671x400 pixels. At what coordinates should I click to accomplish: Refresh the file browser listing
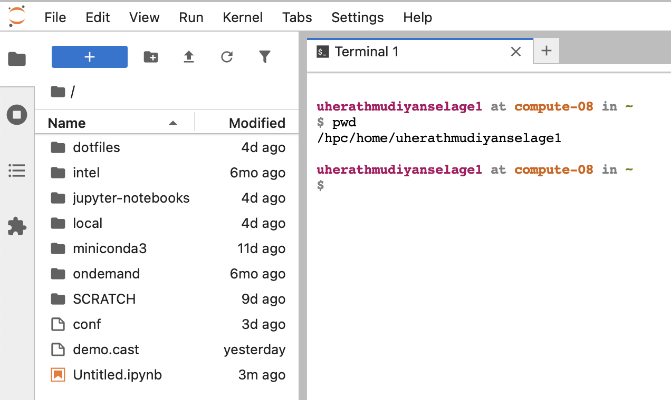point(226,57)
